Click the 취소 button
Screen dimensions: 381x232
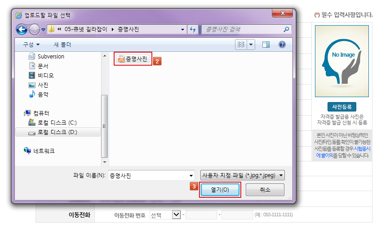click(265, 190)
